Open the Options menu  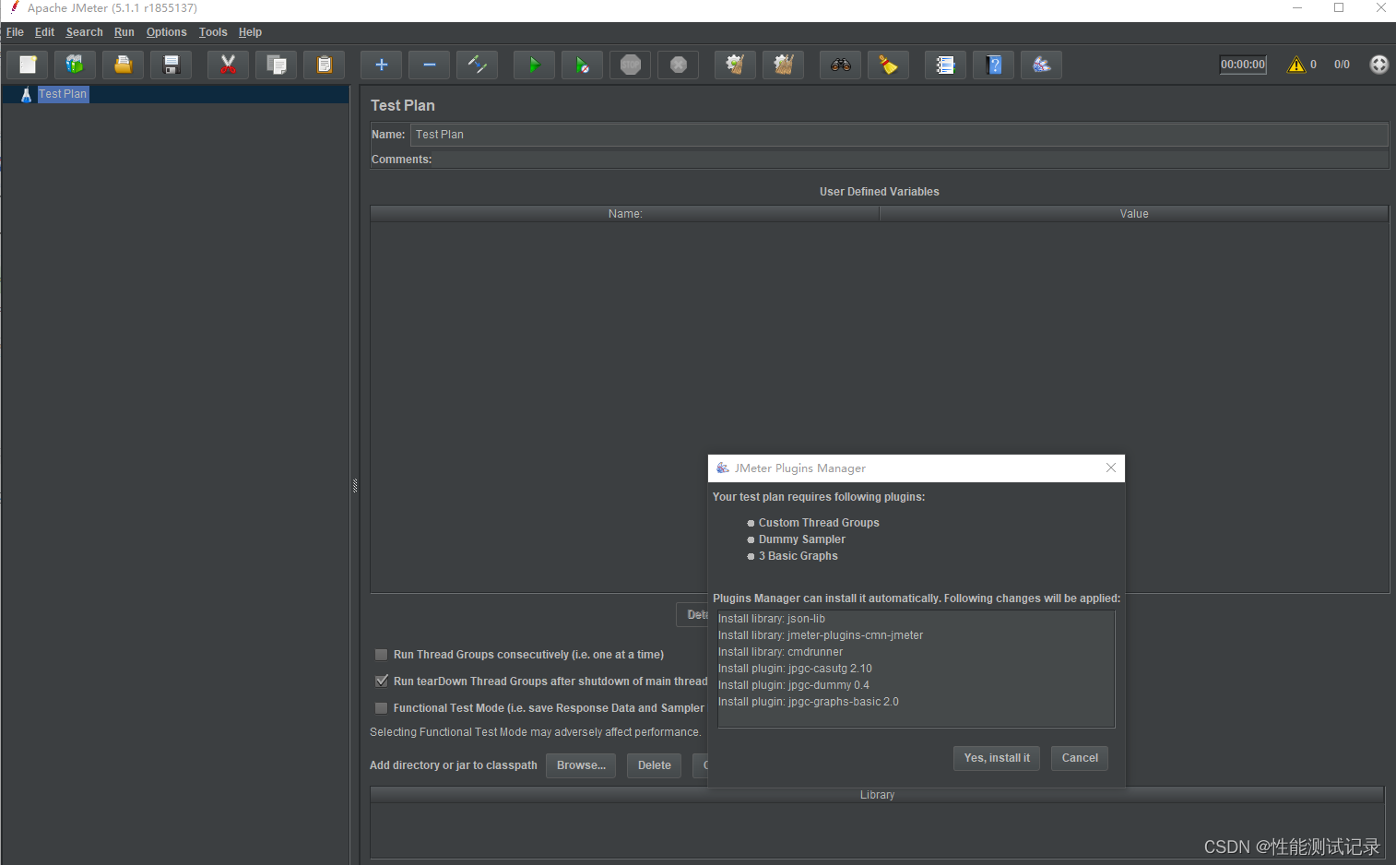(166, 31)
